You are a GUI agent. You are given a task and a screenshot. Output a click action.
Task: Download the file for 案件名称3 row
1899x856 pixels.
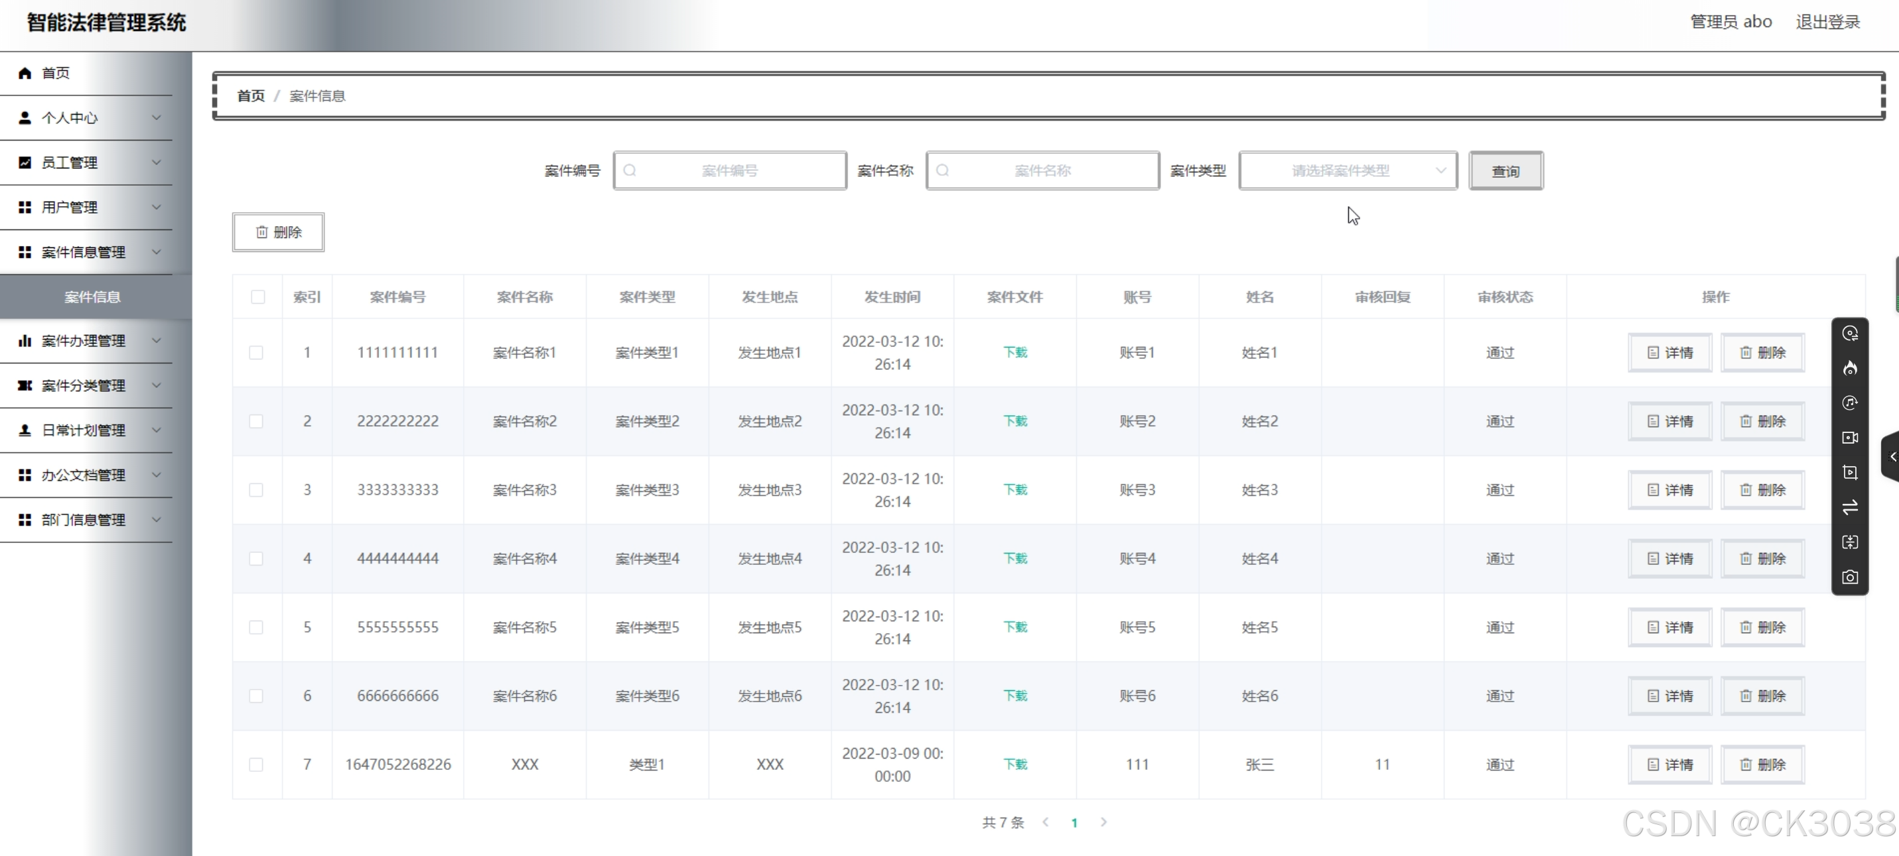point(1015,490)
